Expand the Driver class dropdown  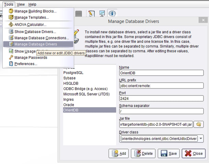(x=200, y=139)
